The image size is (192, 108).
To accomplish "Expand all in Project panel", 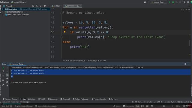I will point(37,6).
